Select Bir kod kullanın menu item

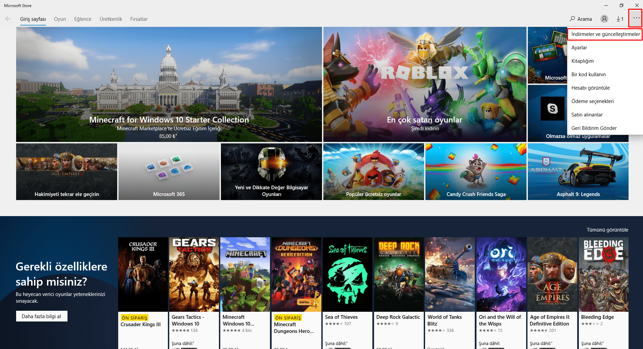(x=605, y=74)
